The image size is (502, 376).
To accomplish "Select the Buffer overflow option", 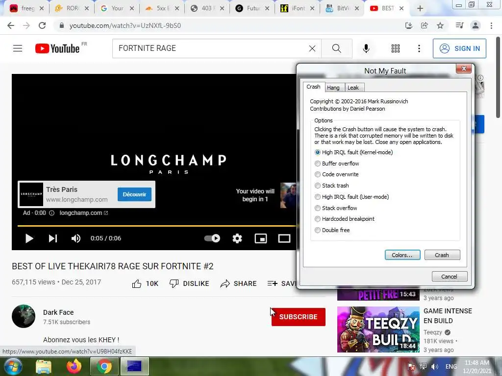I will coord(337,164).
